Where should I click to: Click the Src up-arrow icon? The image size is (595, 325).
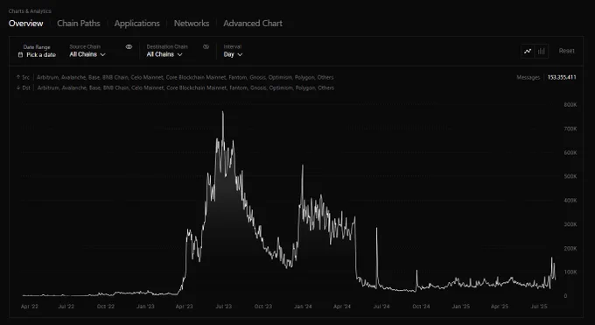[17, 77]
